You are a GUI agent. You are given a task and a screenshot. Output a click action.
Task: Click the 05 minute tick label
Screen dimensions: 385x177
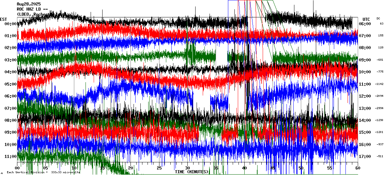(x=46, y=168)
